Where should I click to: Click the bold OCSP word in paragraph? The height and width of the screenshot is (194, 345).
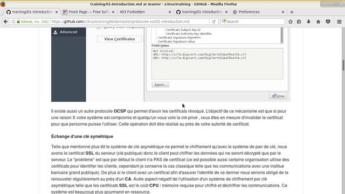[x=120, y=111]
